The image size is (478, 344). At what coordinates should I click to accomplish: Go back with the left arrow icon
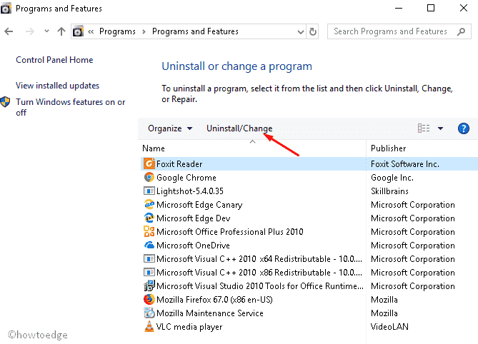click(x=9, y=31)
